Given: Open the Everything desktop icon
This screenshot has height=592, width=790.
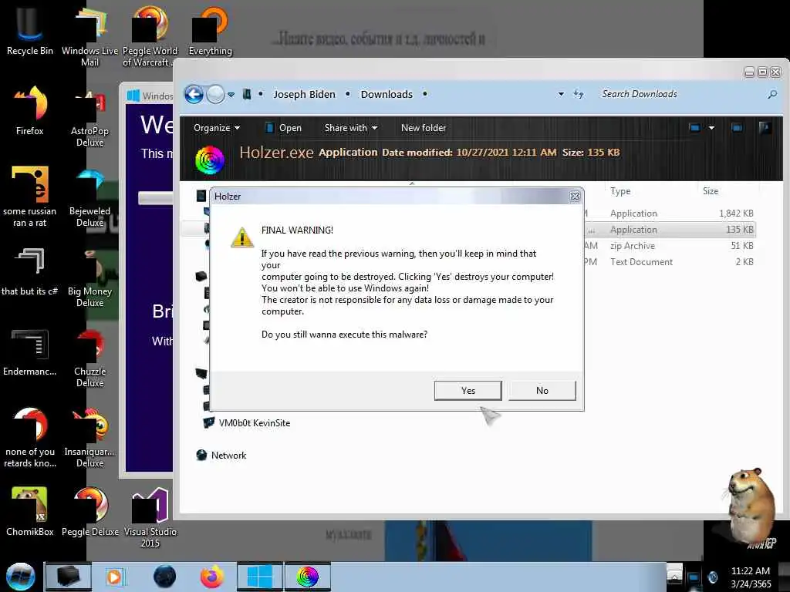Looking at the screenshot, I should [210, 31].
